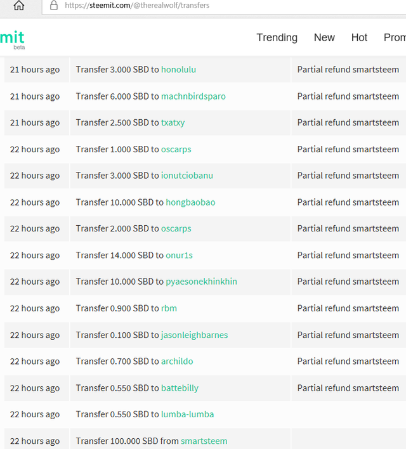Visit jasonleighbarnes profile link

194,335
